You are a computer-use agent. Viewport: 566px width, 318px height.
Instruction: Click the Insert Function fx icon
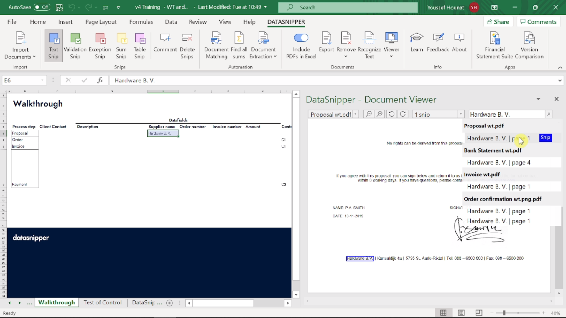[100, 80]
